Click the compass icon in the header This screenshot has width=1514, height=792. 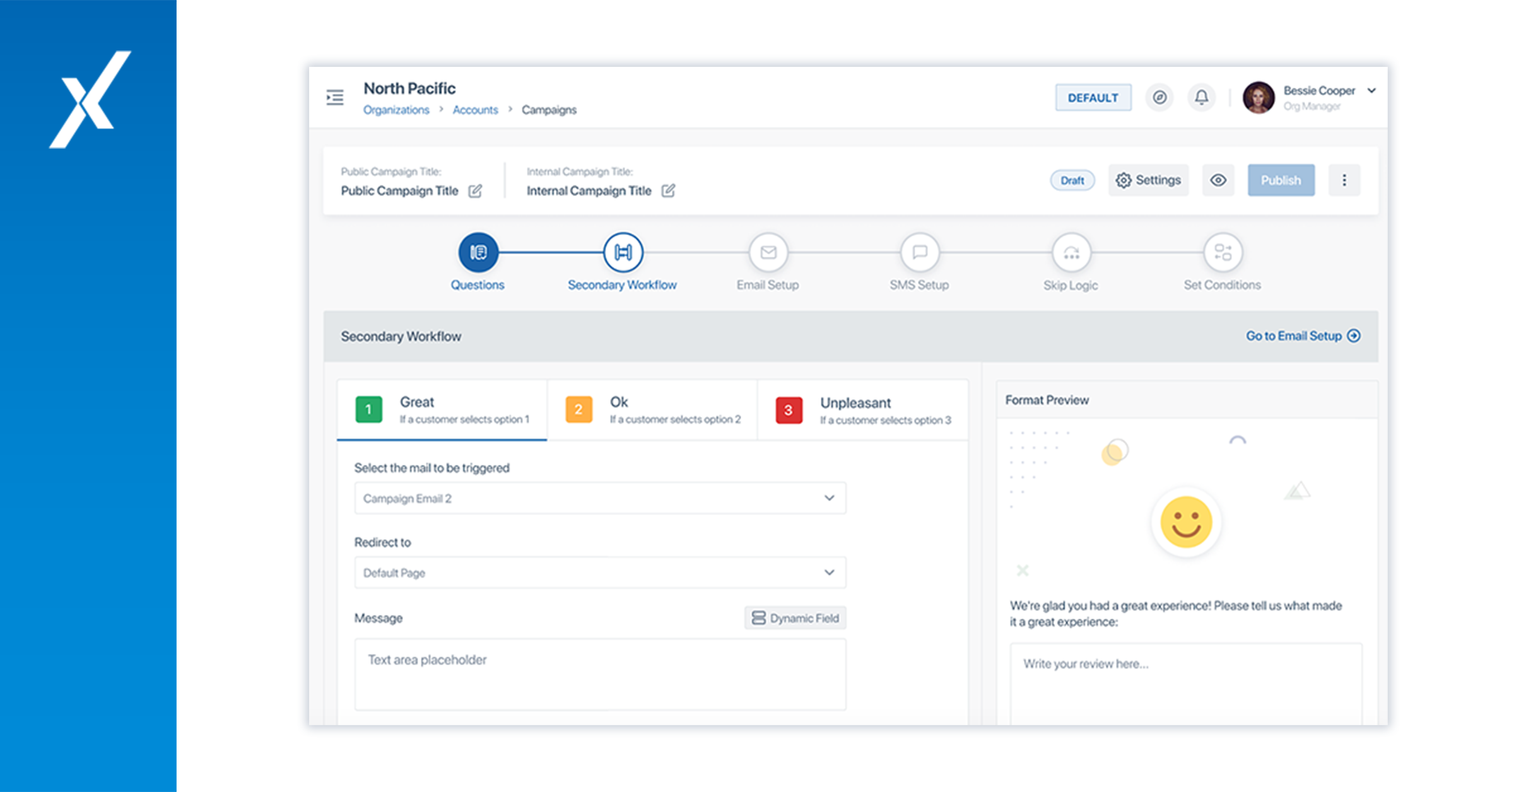1159,97
